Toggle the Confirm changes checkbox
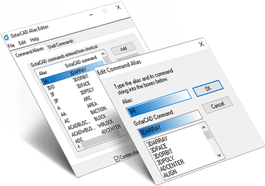 (117, 159)
